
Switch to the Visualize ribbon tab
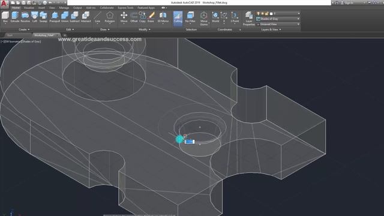click(29, 8)
